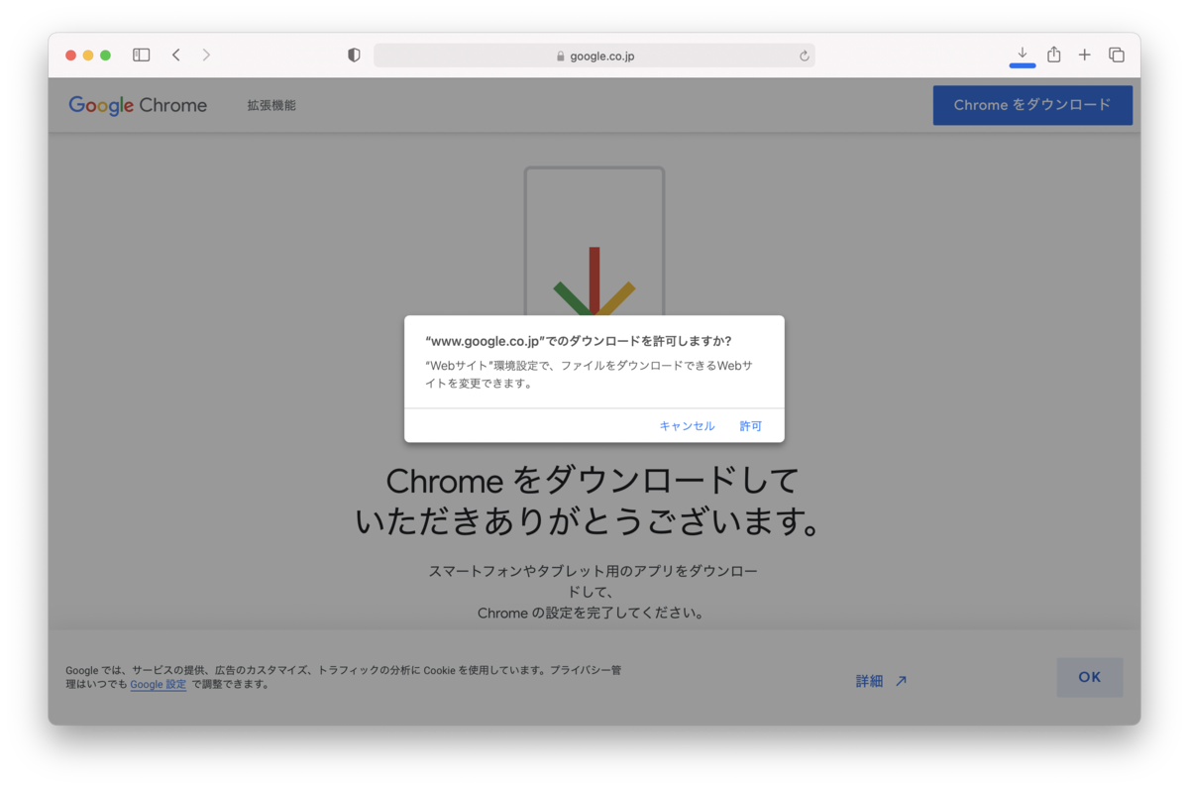
Task: Click the lock icon in address bar
Action: coord(561,56)
